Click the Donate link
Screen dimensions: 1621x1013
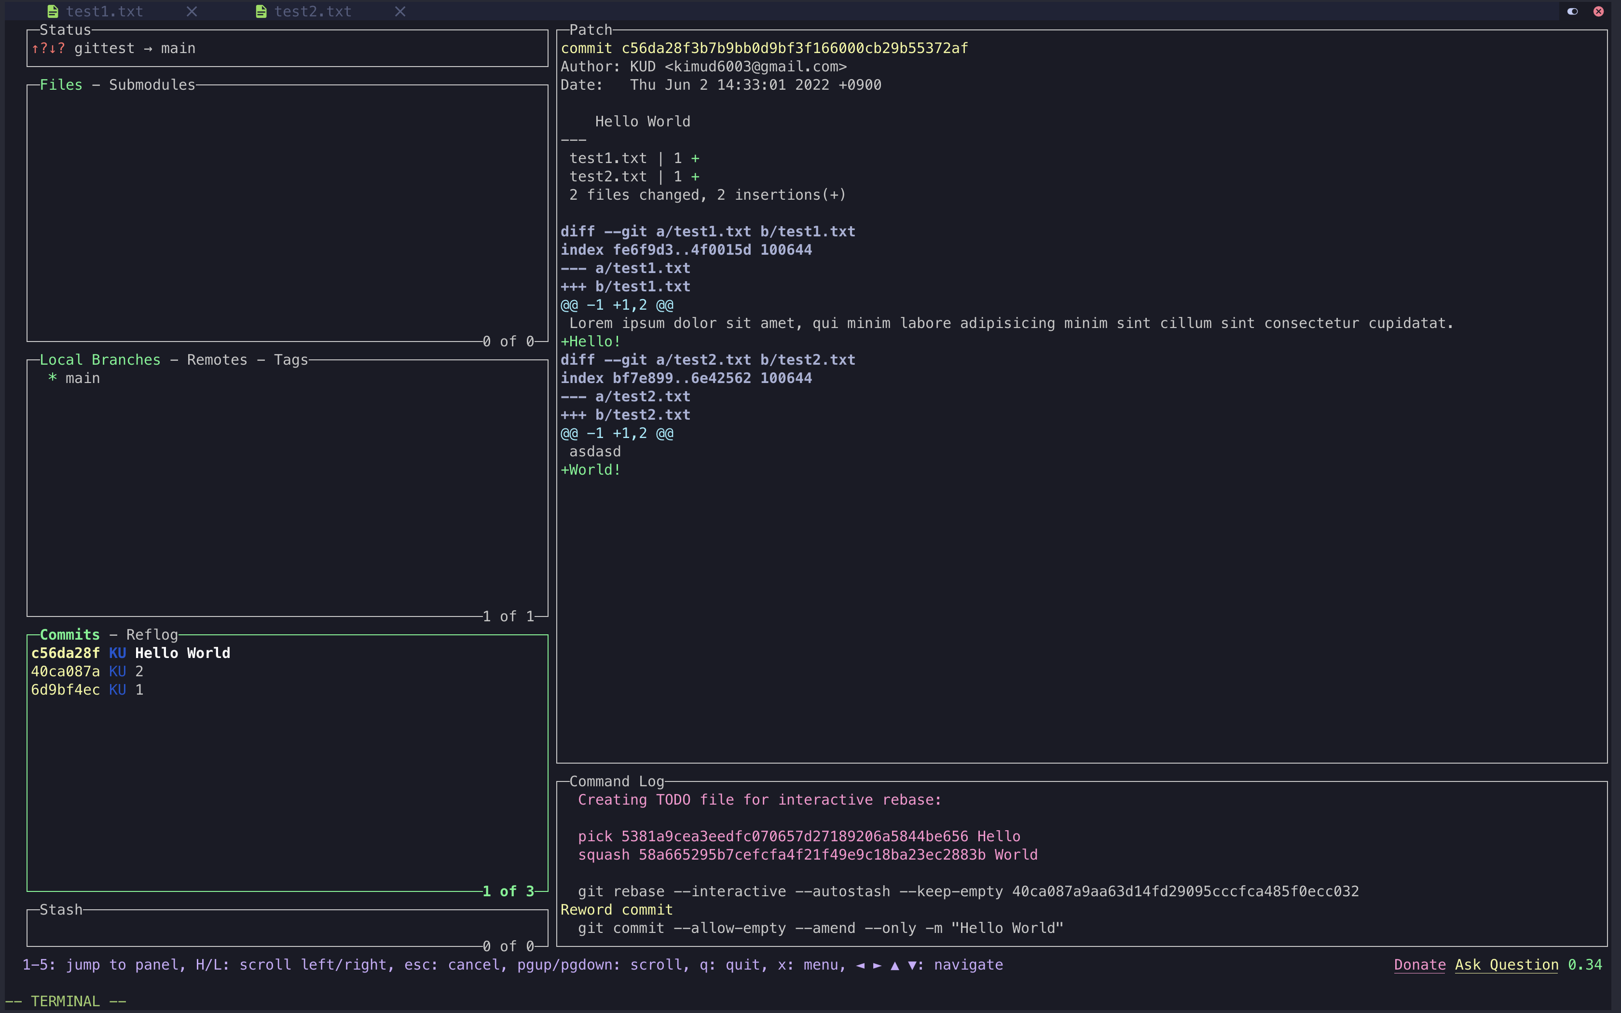pos(1419,965)
